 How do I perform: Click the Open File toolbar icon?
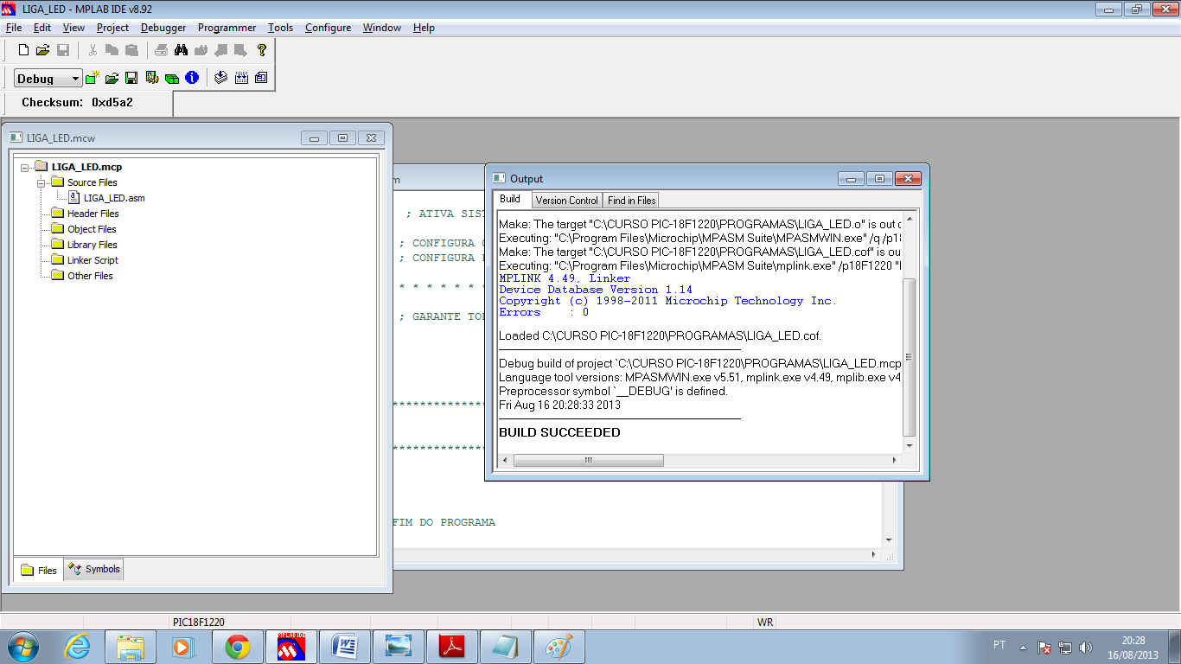(x=42, y=50)
